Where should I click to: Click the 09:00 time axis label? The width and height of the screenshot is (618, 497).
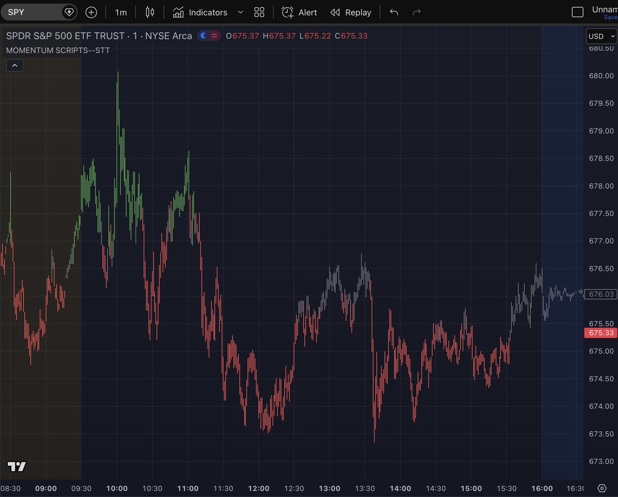pos(46,488)
